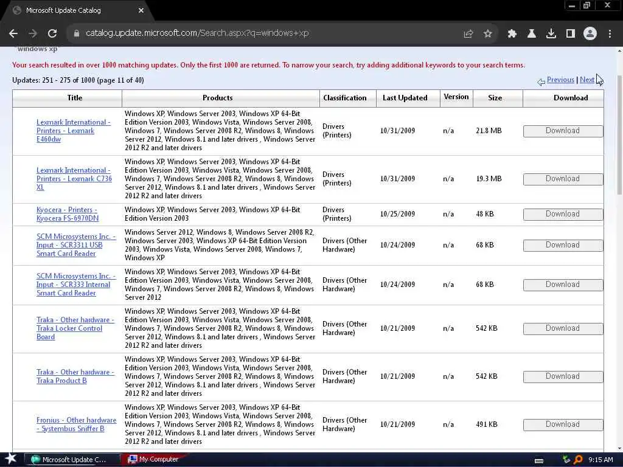Sort by the Title column header
Image resolution: width=623 pixels, height=467 pixels.
[x=75, y=98]
